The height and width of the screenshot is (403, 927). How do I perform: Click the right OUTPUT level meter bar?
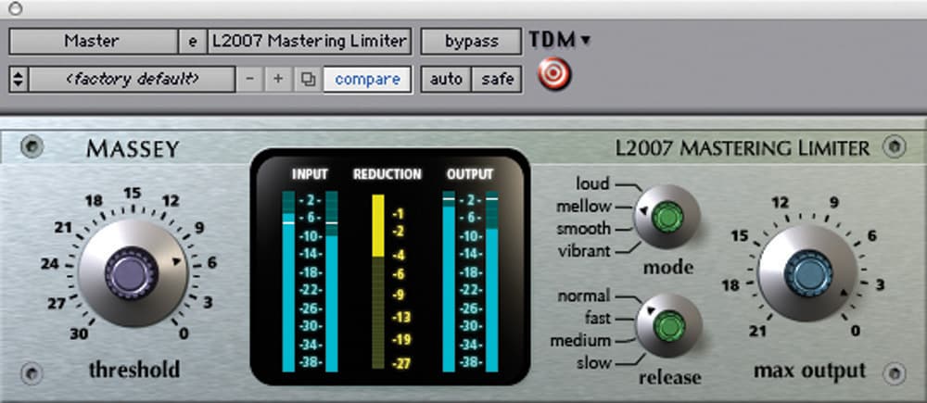click(492, 282)
